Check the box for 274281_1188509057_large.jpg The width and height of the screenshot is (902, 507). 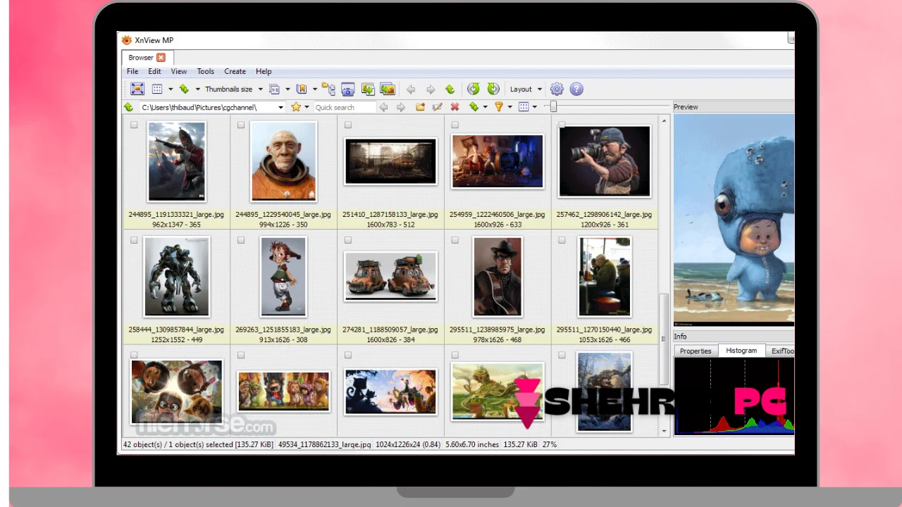pos(348,240)
